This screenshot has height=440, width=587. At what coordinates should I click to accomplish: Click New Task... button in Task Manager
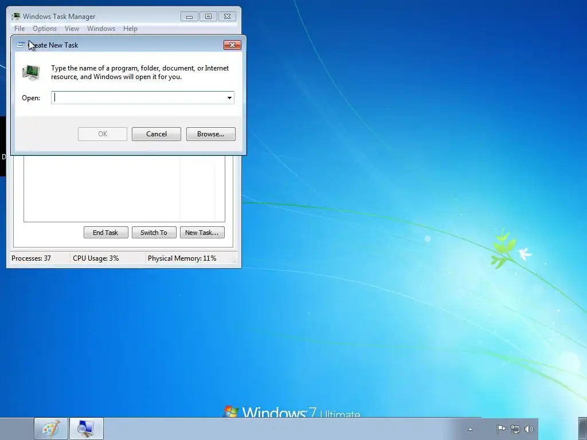(202, 233)
